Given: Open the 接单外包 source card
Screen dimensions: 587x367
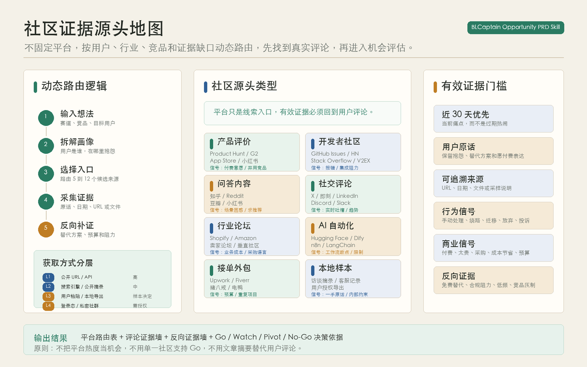Looking at the screenshot, I should (x=252, y=279).
